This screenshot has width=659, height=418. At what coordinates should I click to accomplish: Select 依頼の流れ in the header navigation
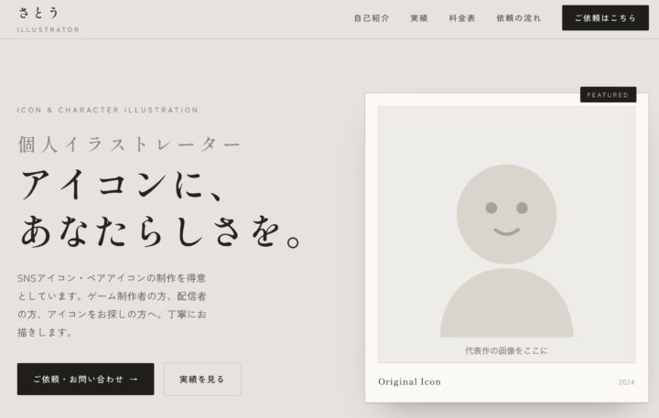tap(519, 18)
